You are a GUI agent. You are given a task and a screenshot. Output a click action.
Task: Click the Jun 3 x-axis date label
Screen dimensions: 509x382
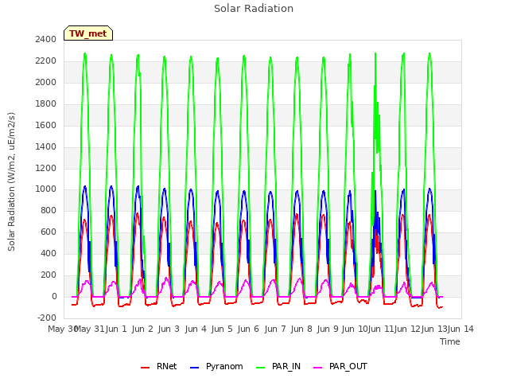coord(169,329)
